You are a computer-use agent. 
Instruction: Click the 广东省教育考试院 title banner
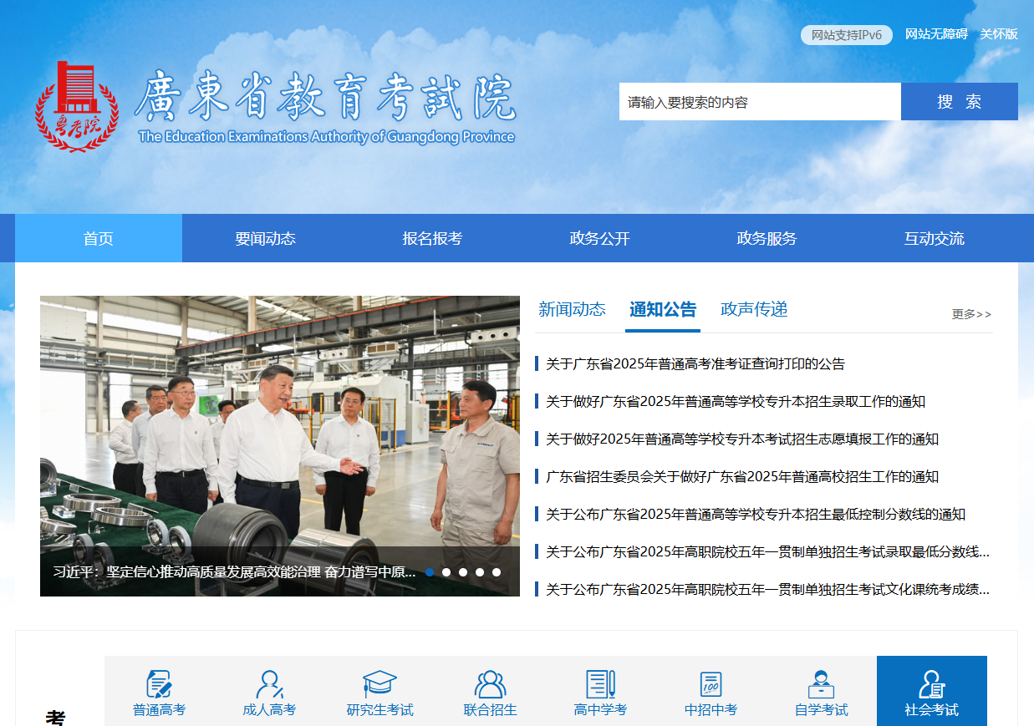(326, 107)
